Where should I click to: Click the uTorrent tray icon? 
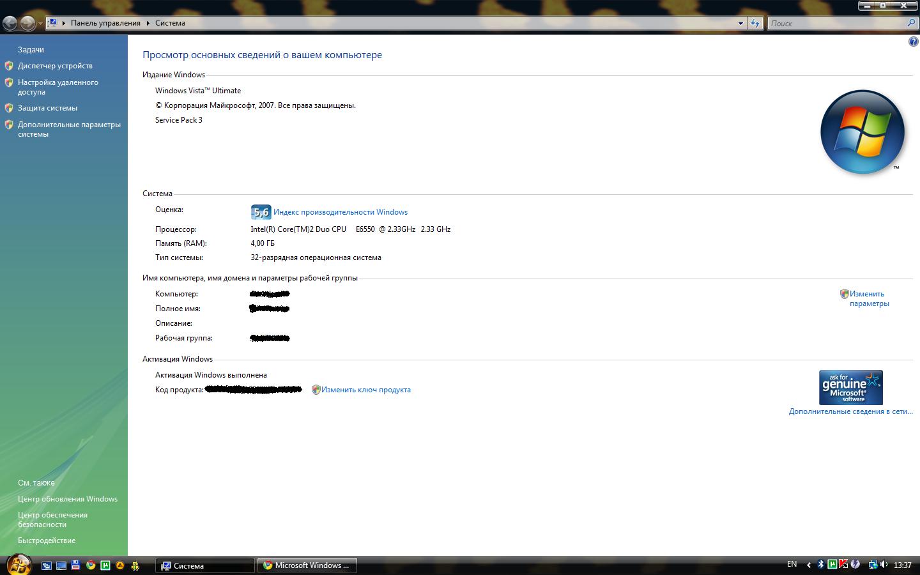click(x=832, y=565)
